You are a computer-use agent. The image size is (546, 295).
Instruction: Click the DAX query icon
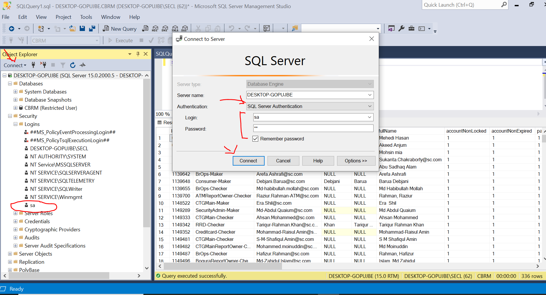point(185,28)
